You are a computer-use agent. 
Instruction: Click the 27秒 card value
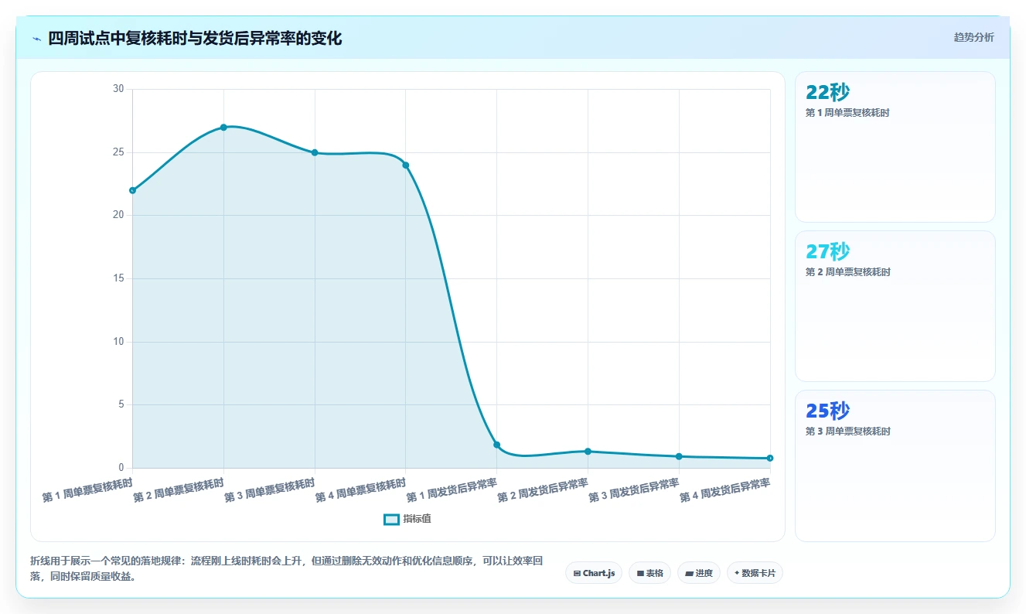827,251
